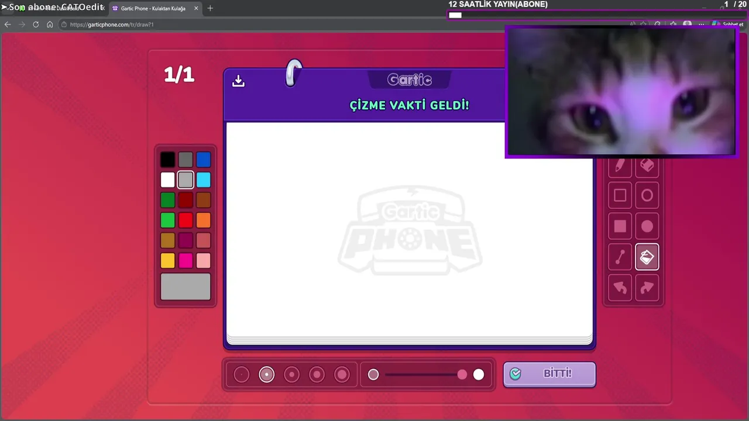Pick the orange color swatch

(x=204, y=220)
